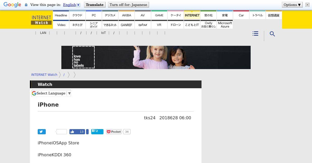Image resolution: width=312 pixels, height=163 pixels.
Task: Click the Hatena bookmark B! button
Action: [x=97, y=132]
